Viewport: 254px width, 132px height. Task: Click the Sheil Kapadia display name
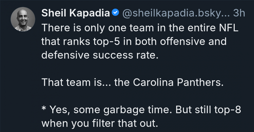pos(75,13)
